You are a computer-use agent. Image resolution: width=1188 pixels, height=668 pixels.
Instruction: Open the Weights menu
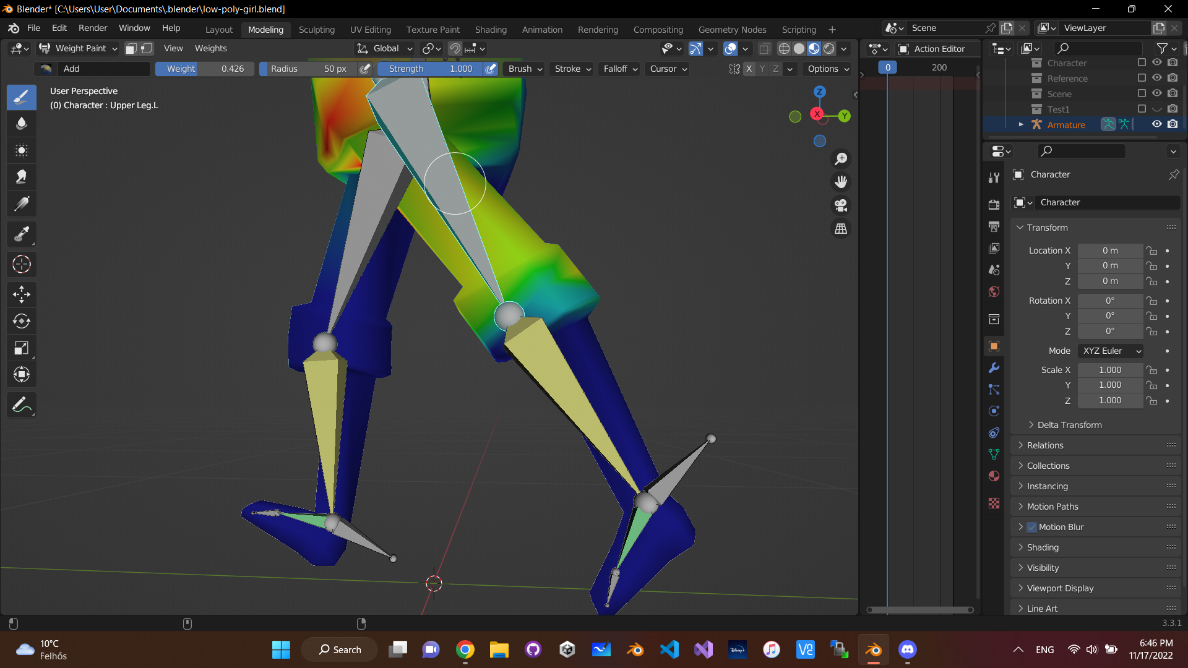click(211, 48)
